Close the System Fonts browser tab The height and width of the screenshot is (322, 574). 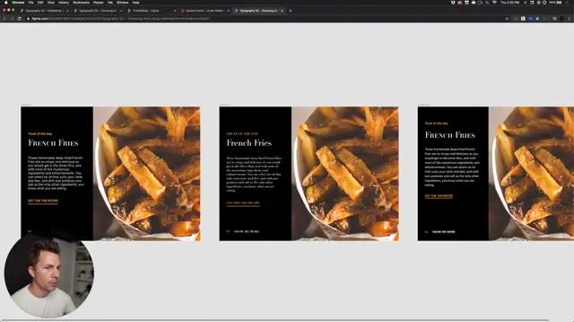(x=229, y=11)
